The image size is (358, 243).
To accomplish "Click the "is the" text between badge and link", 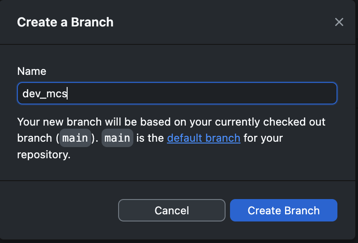I will coord(150,138).
